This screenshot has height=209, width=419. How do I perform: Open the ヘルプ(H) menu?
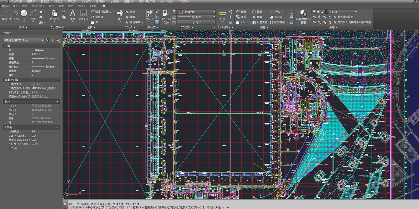coord(183,1)
